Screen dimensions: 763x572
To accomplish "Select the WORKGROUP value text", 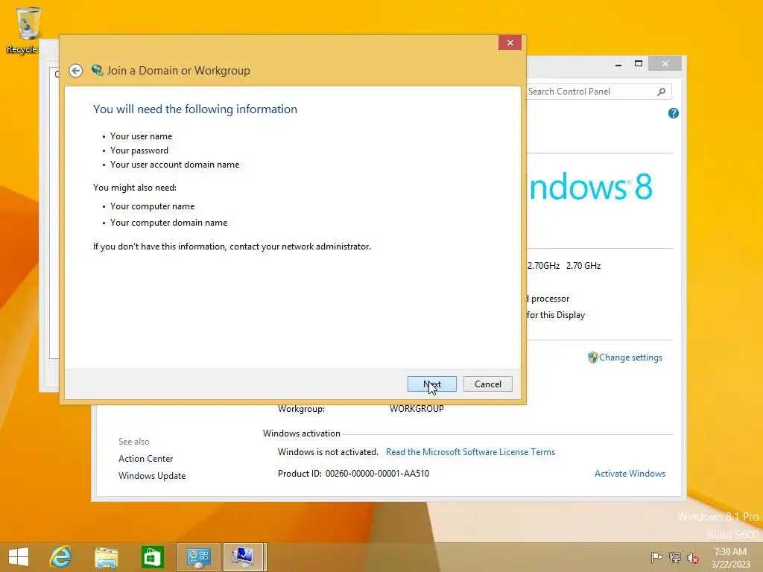I will click(417, 409).
